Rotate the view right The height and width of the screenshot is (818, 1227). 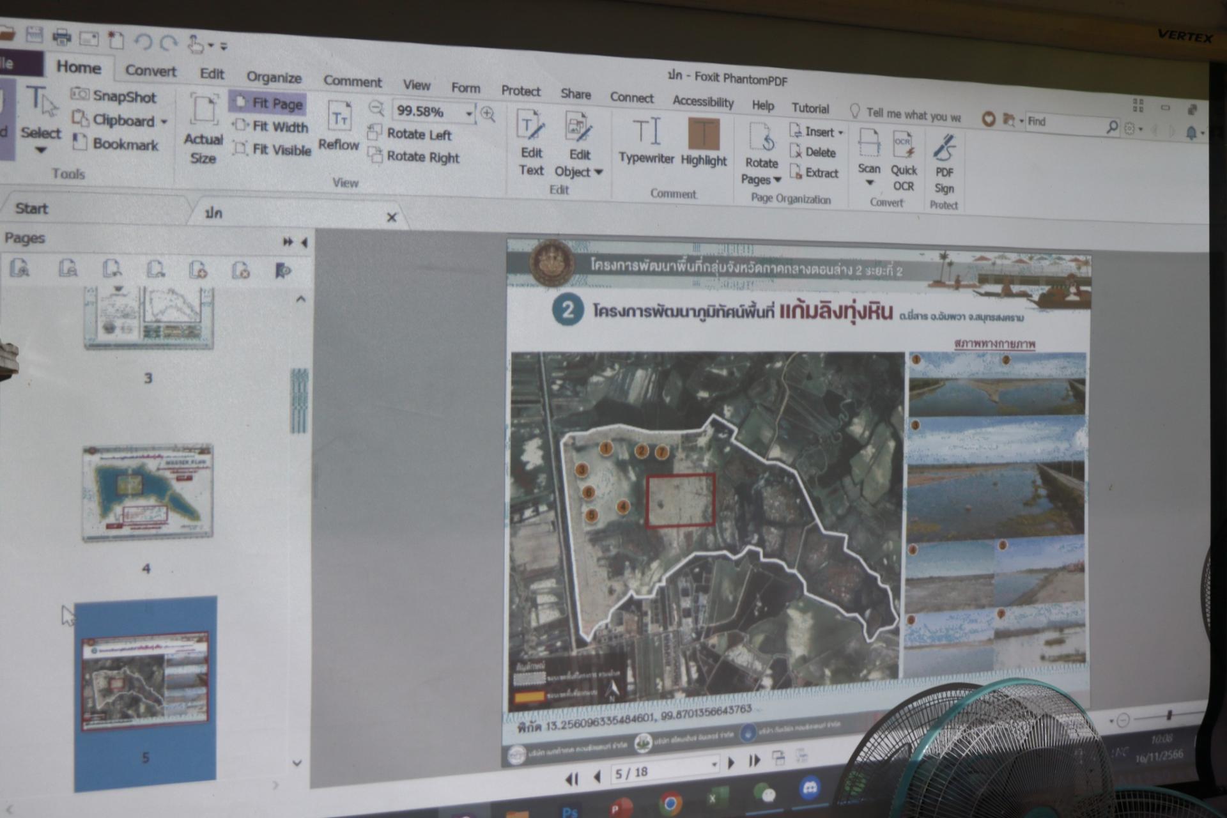click(414, 156)
